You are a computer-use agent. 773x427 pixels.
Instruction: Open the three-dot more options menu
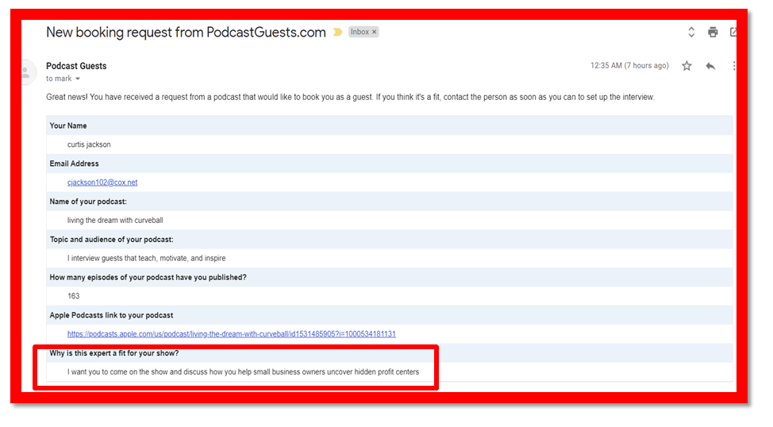[x=734, y=66]
